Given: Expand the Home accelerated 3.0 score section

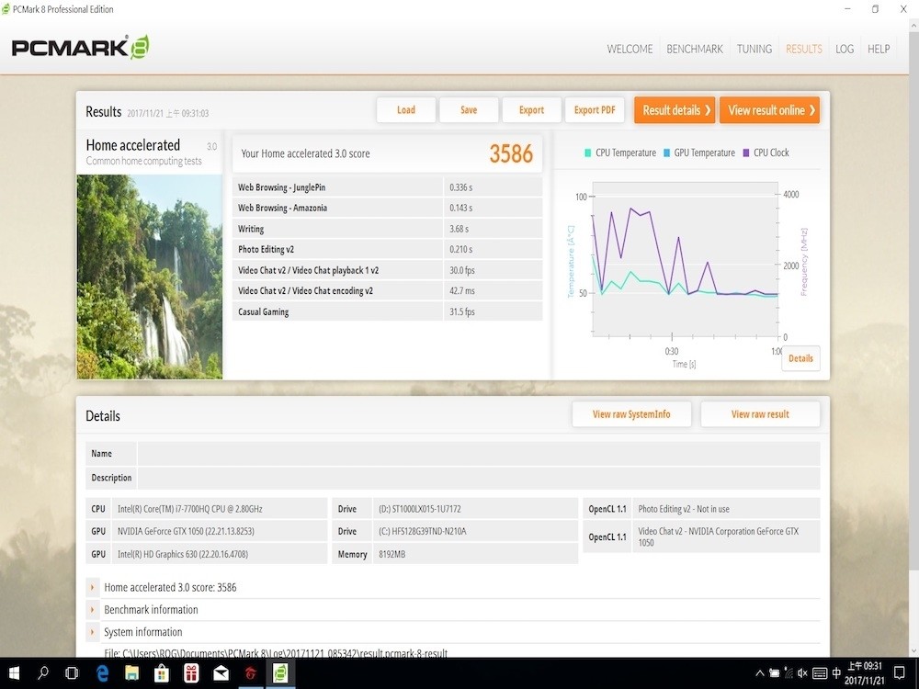Looking at the screenshot, I should [x=170, y=587].
